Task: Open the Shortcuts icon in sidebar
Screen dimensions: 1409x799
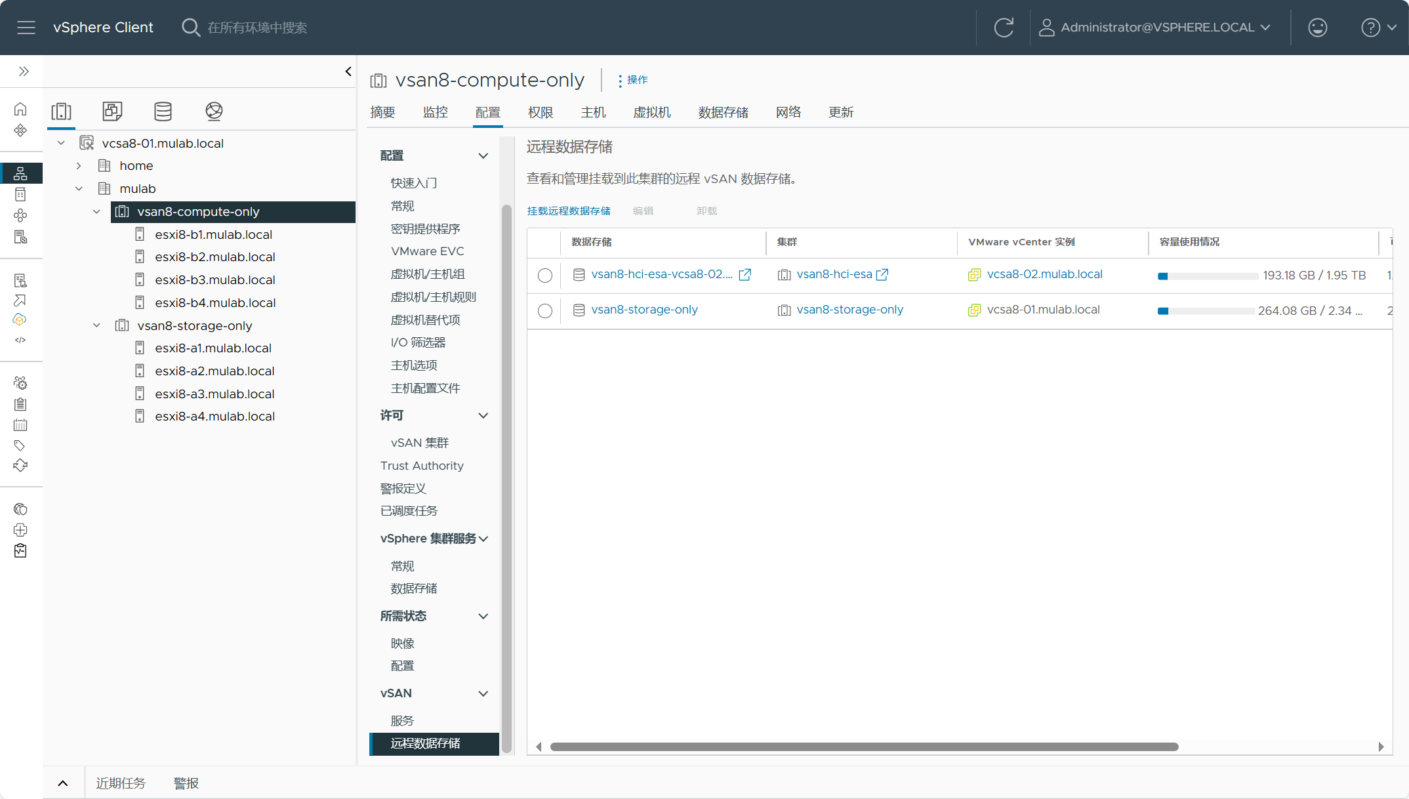Action: point(20,131)
